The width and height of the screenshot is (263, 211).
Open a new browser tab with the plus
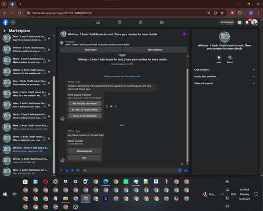(21, 4)
